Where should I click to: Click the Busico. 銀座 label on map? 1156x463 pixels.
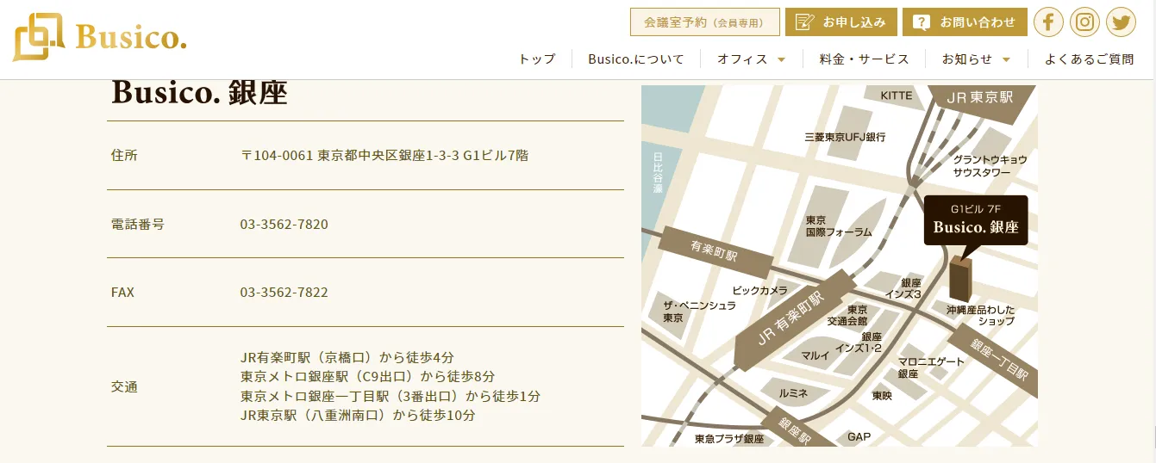975,228
